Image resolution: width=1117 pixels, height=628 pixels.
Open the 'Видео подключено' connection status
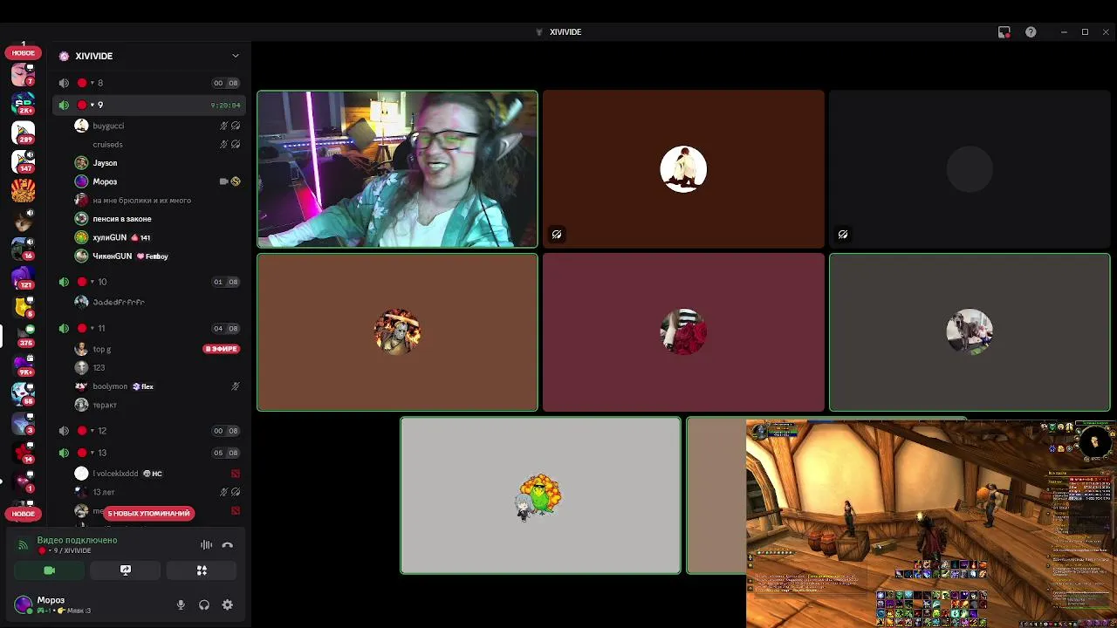pyautogui.click(x=77, y=541)
